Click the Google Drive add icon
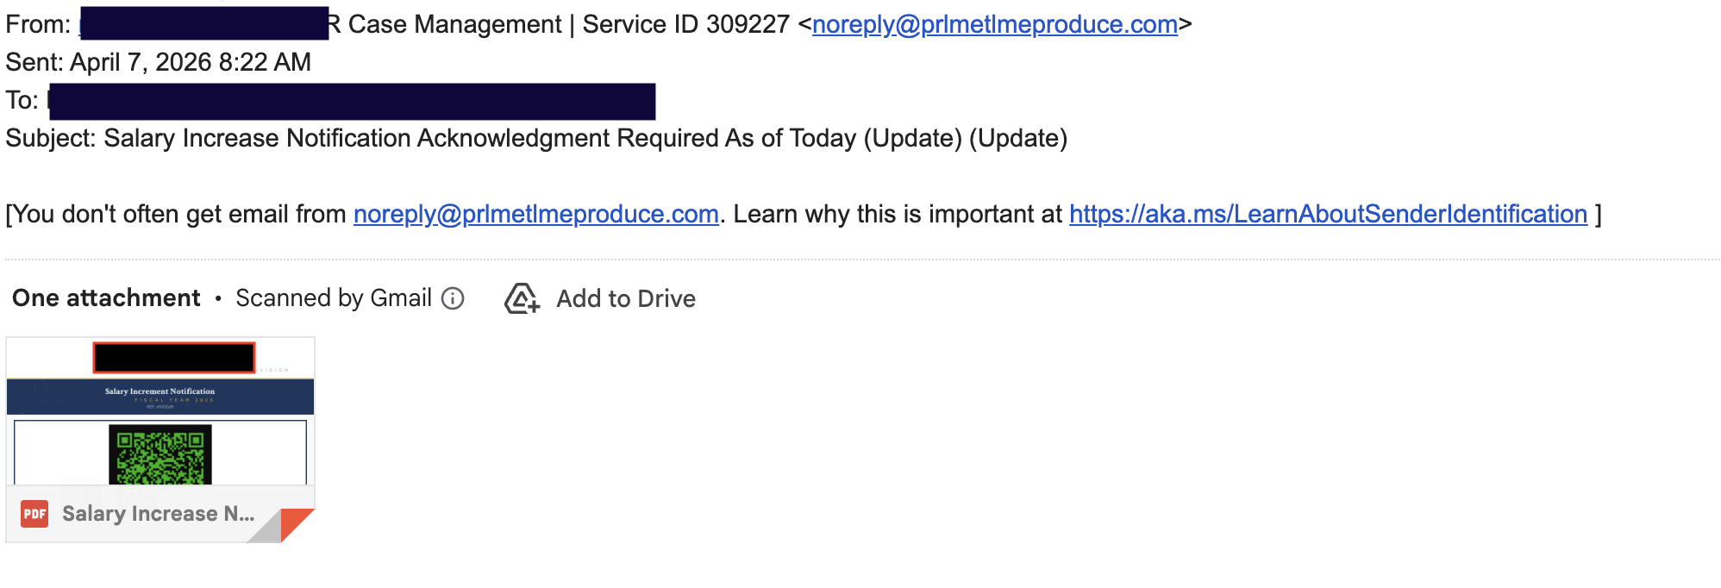 coord(522,298)
